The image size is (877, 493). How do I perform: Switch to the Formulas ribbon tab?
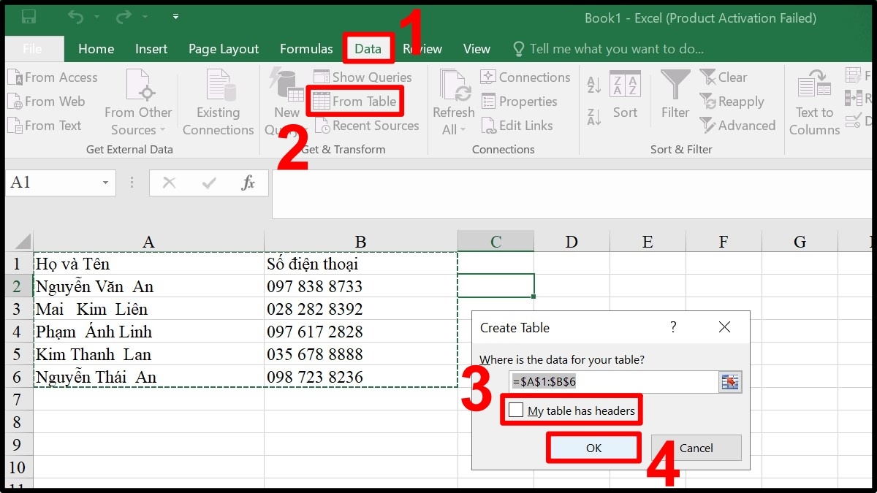(x=306, y=48)
